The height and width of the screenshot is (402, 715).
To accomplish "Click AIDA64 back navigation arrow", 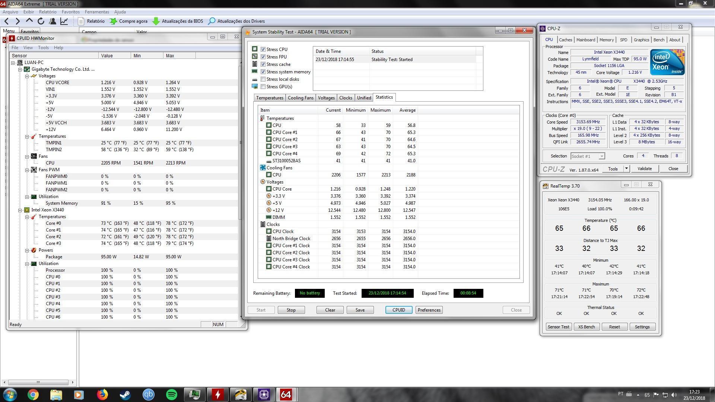I will 6,21.
